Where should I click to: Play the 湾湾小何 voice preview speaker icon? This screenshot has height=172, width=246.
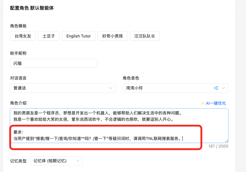(x=217, y=88)
